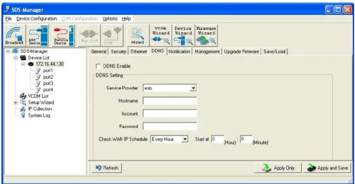Open IP Collection in the tree

(40, 109)
